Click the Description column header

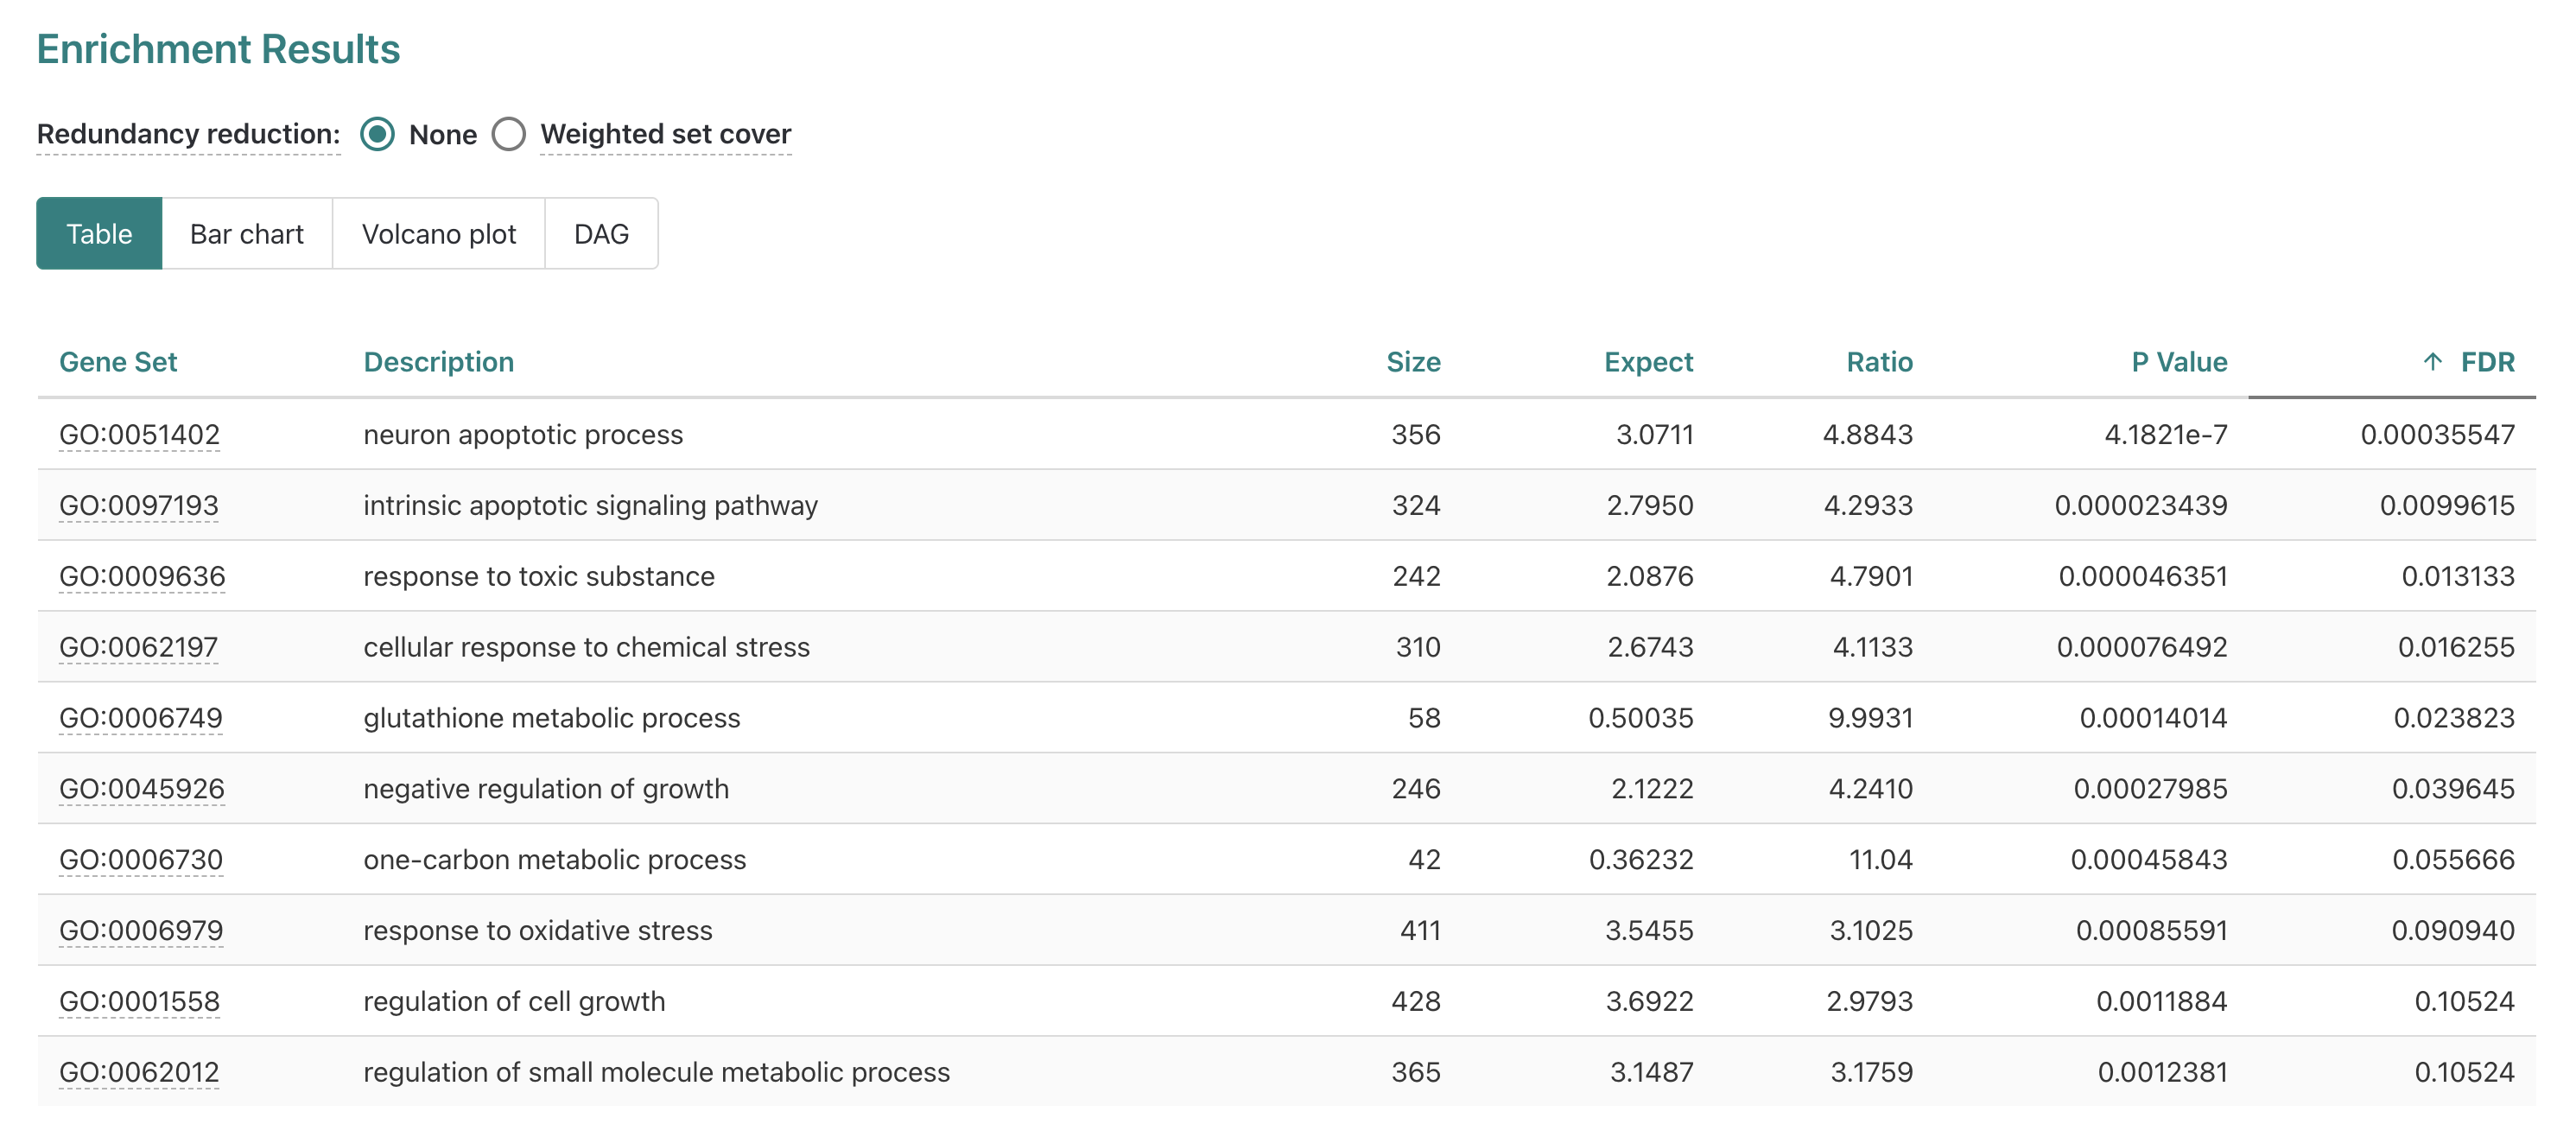438,362
